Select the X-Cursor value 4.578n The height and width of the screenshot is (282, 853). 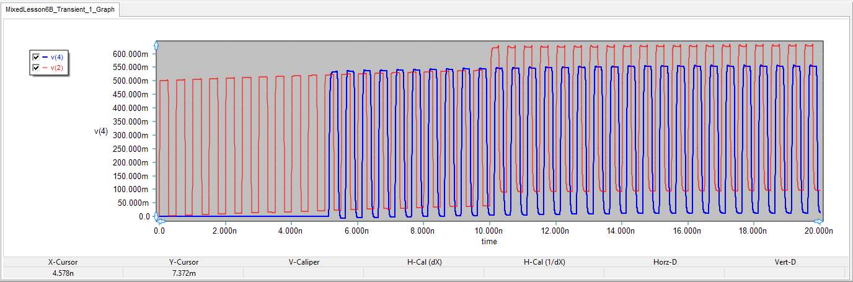[63, 273]
